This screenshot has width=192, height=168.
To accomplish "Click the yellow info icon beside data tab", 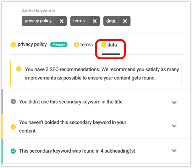I will coord(104,45).
